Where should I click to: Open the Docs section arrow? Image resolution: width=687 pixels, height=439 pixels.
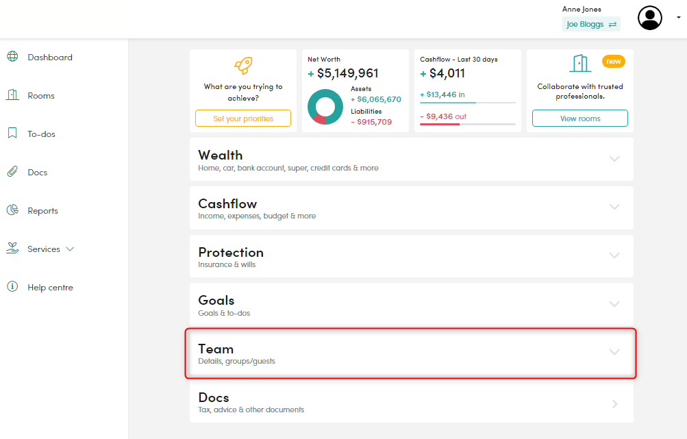[x=615, y=404]
